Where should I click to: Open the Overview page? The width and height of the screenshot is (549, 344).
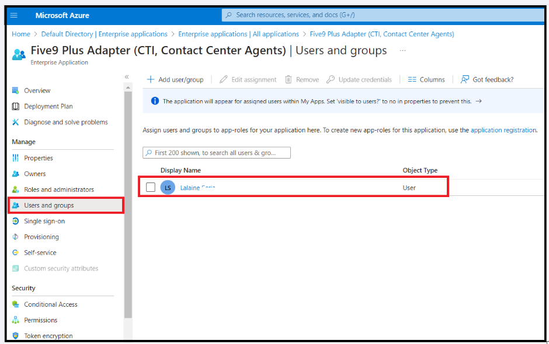click(37, 90)
